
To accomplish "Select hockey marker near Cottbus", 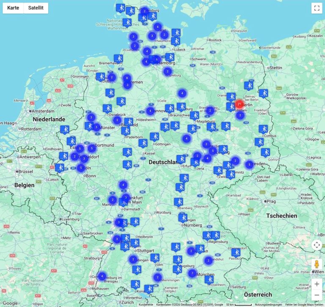I will coord(263,129).
